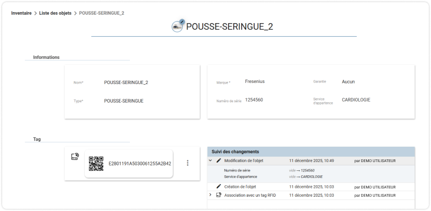The width and height of the screenshot is (431, 211).
Task: Open the three-dot tag options menu
Action: 188,163
